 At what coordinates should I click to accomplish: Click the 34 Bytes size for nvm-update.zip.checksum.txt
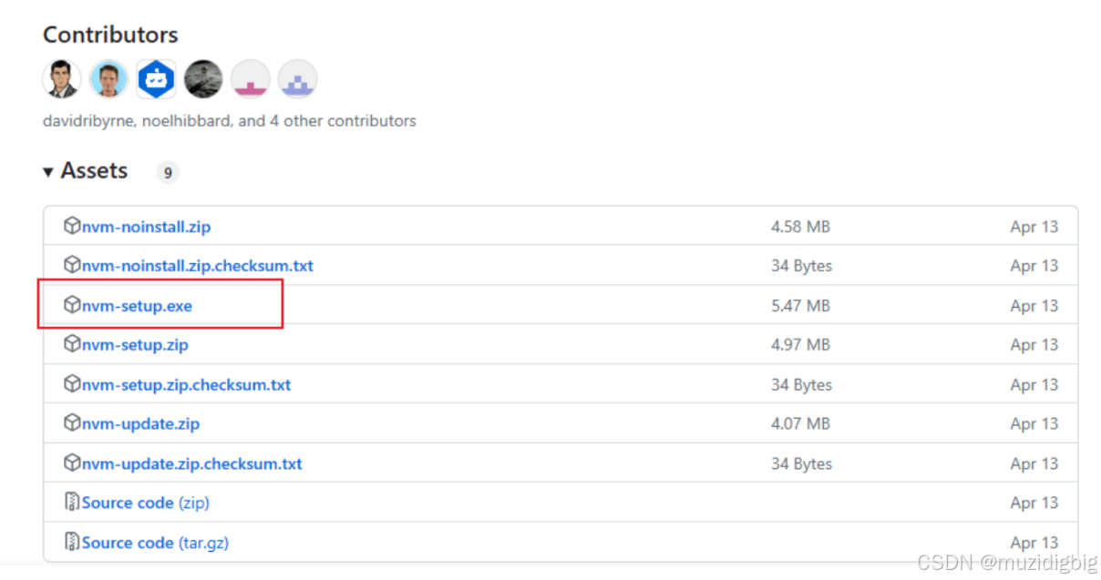(801, 464)
